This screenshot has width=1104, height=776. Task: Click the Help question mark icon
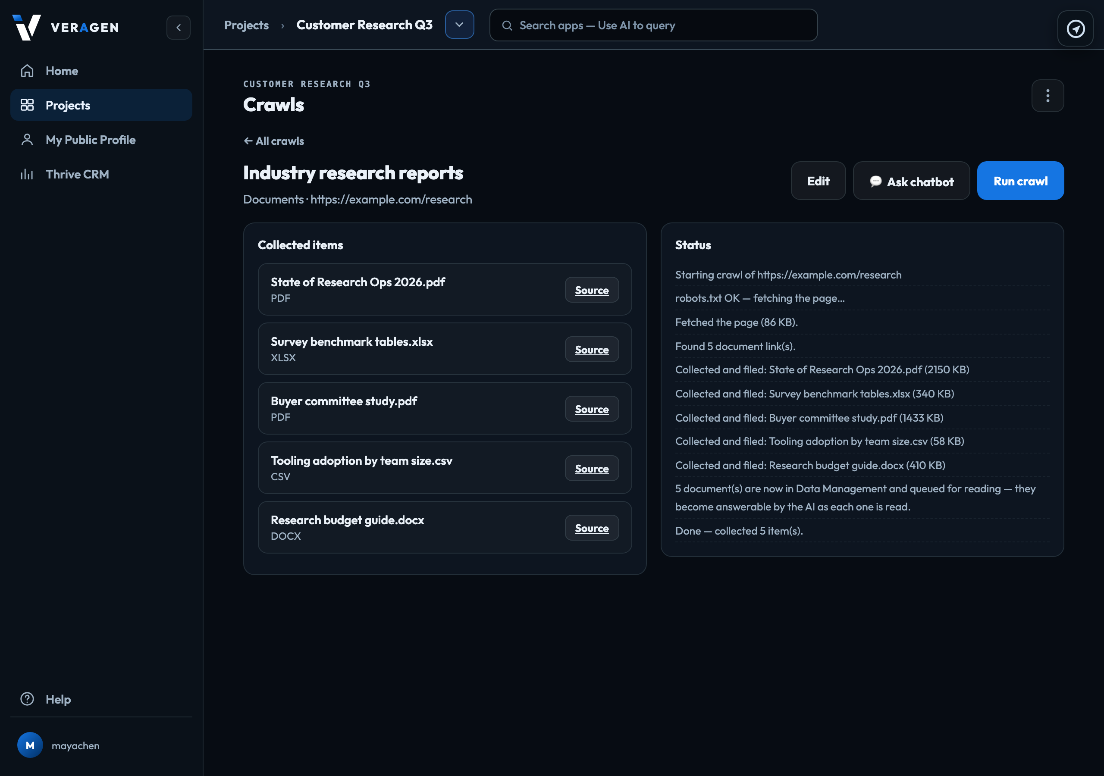pyautogui.click(x=27, y=699)
